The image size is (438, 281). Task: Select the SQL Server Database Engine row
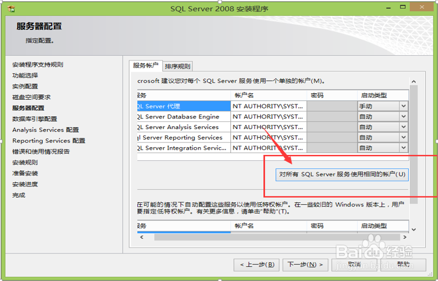tap(184, 117)
